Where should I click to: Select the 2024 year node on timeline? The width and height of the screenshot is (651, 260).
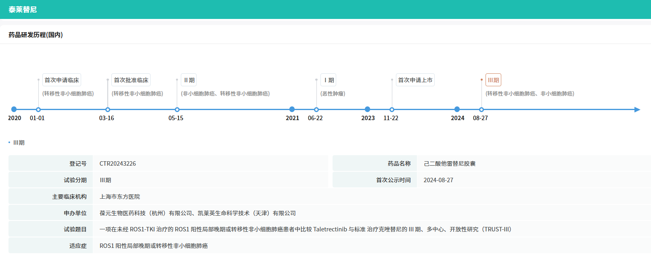(x=457, y=109)
